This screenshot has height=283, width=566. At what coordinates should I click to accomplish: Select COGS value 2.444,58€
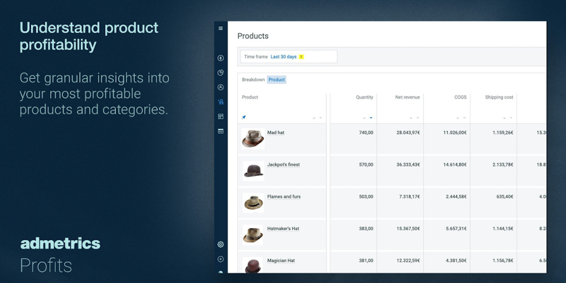[456, 197]
